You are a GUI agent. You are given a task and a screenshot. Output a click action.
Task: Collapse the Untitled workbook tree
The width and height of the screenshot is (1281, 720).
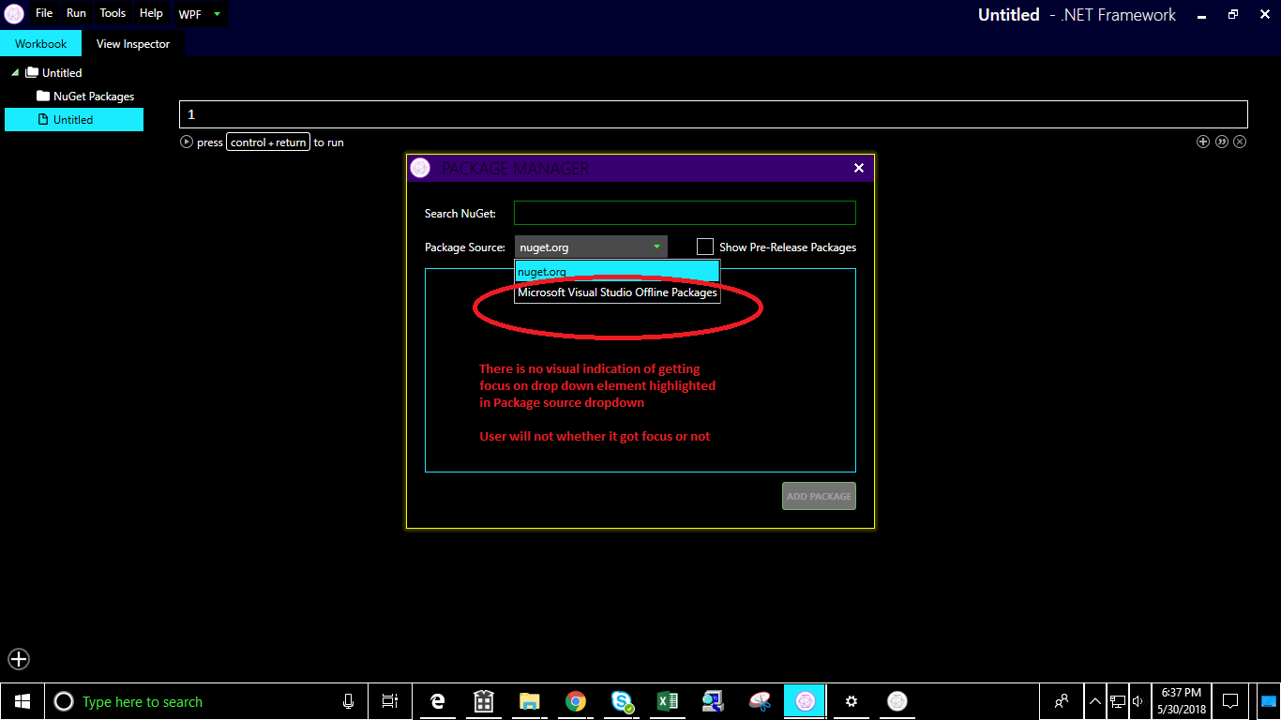pyautogui.click(x=14, y=72)
